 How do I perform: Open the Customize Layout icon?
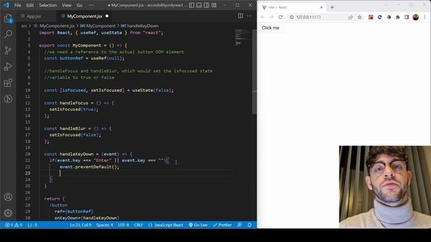coord(214,5)
